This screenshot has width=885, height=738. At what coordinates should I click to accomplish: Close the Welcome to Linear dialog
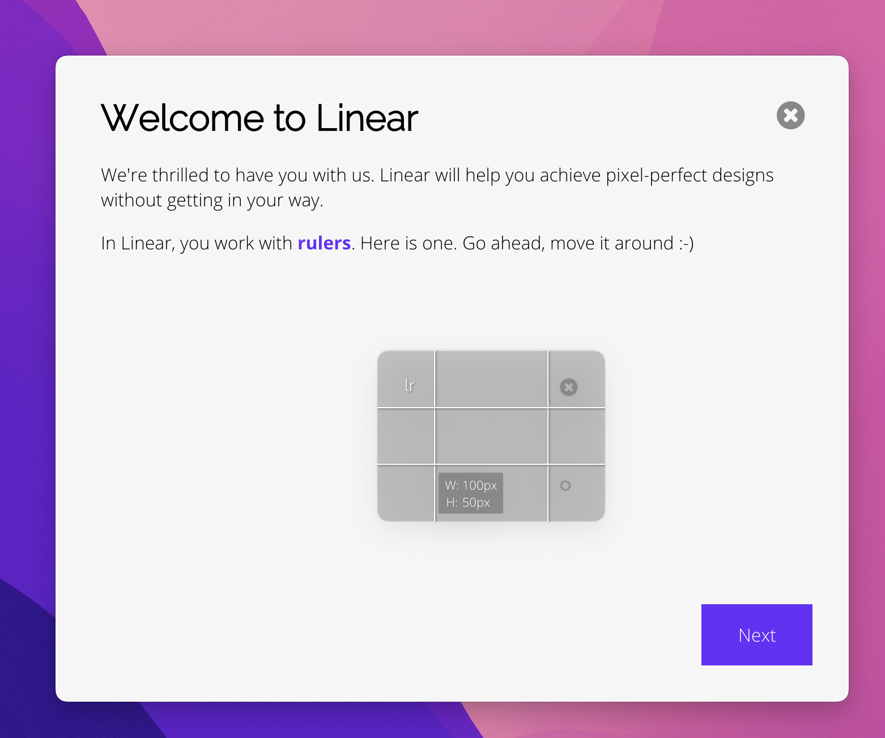click(790, 116)
